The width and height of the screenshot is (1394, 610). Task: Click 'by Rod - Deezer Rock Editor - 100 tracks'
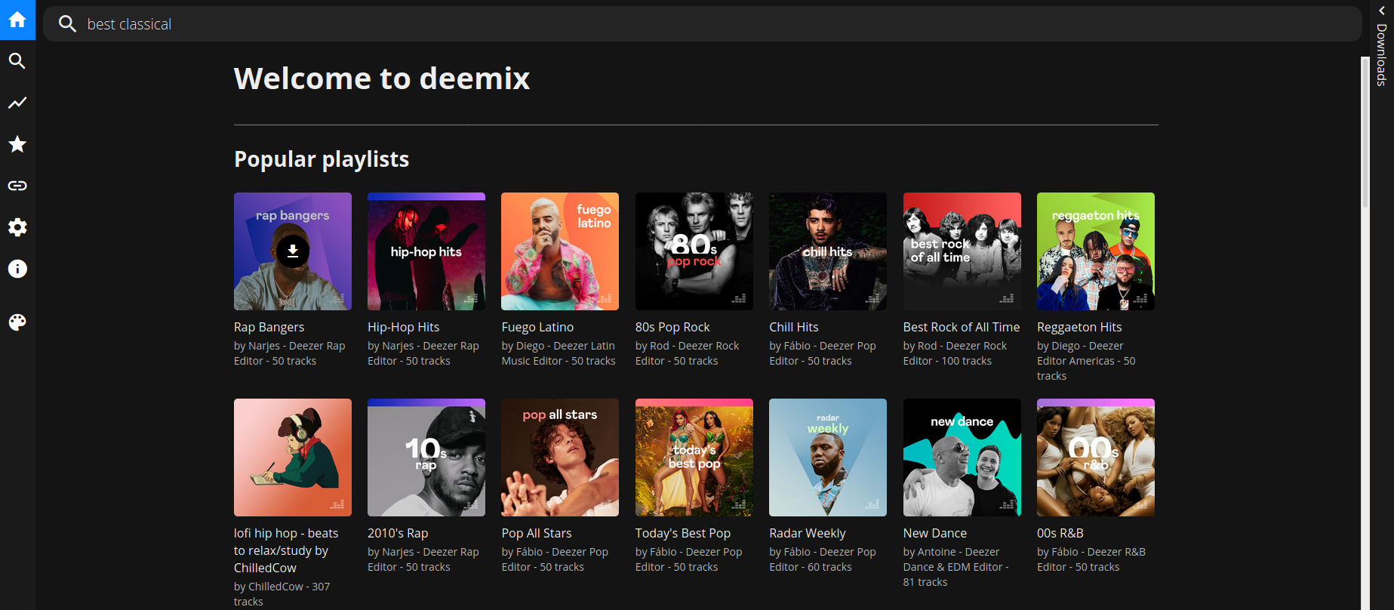tap(955, 353)
